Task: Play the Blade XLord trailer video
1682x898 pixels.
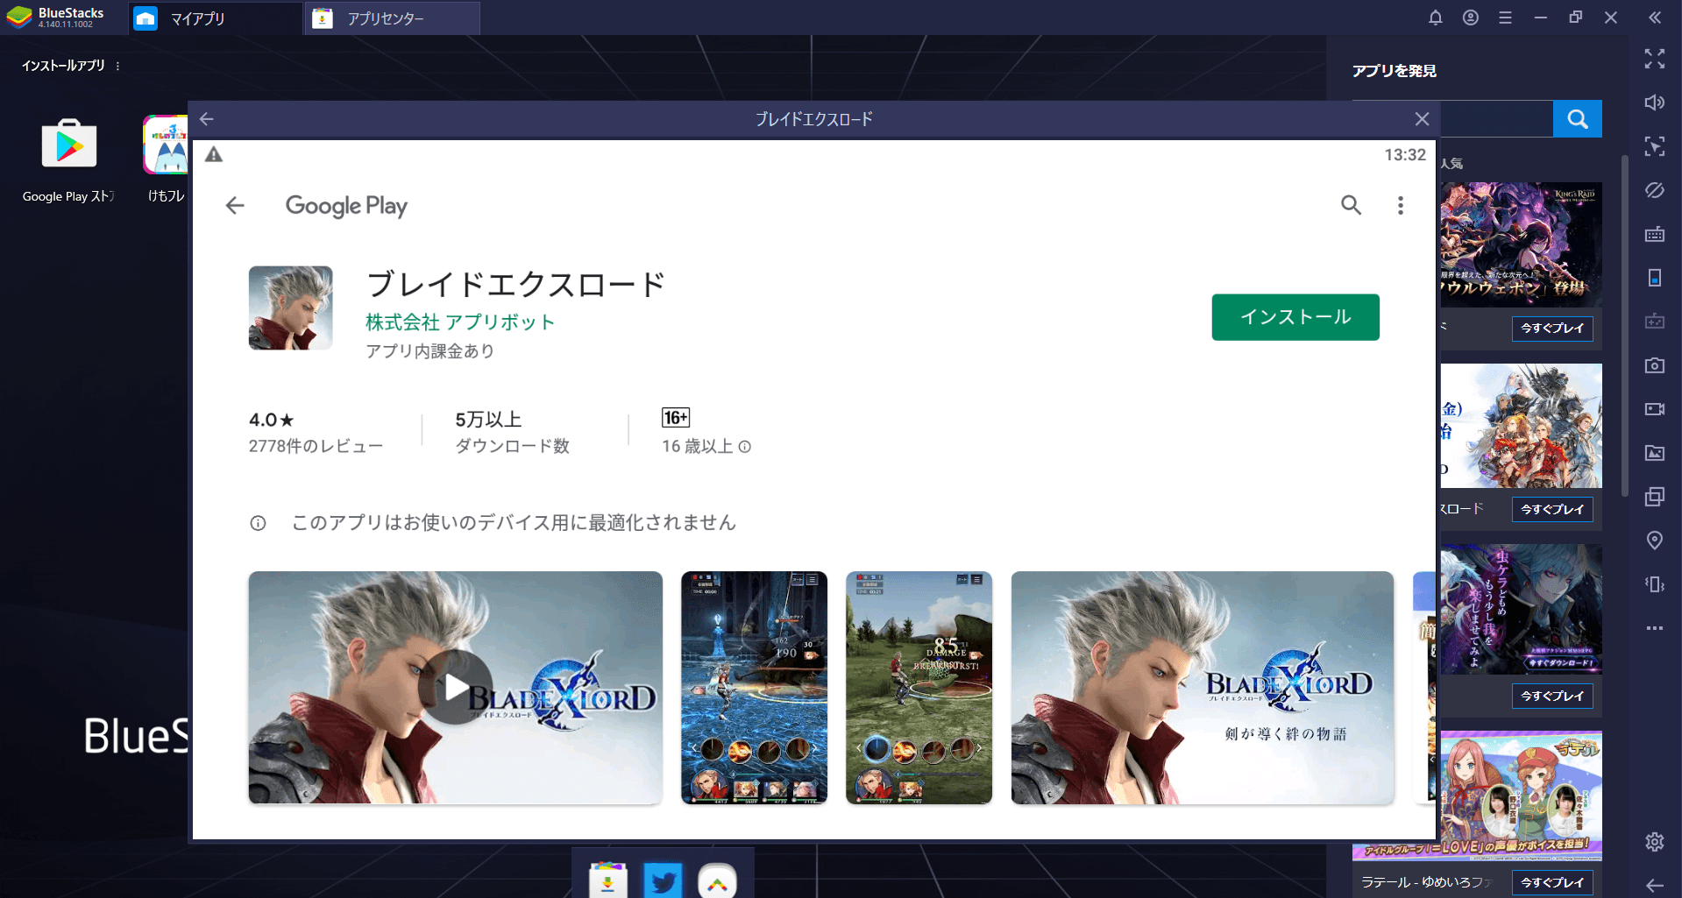Action: 455,688
